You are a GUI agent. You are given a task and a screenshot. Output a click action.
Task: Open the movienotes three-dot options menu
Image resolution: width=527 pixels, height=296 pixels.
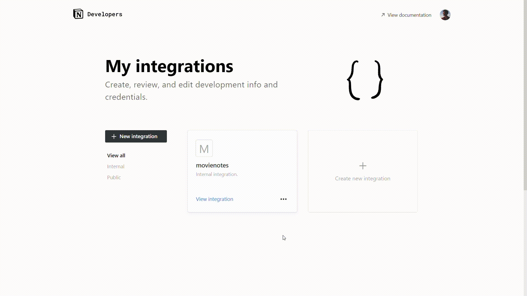click(x=284, y=199)
